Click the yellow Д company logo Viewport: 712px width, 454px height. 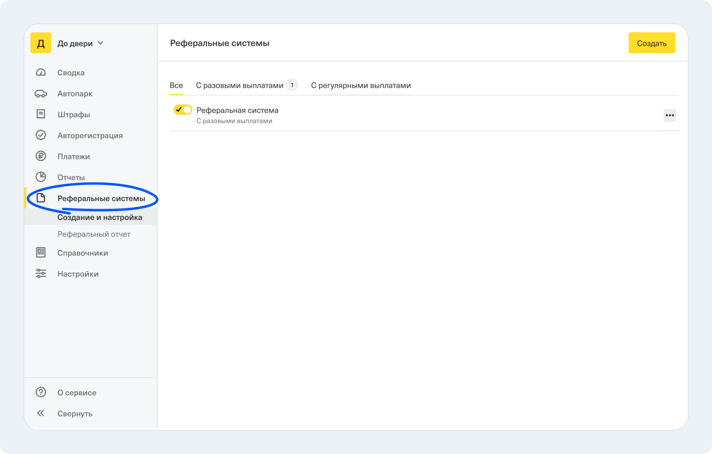[41, 43]
